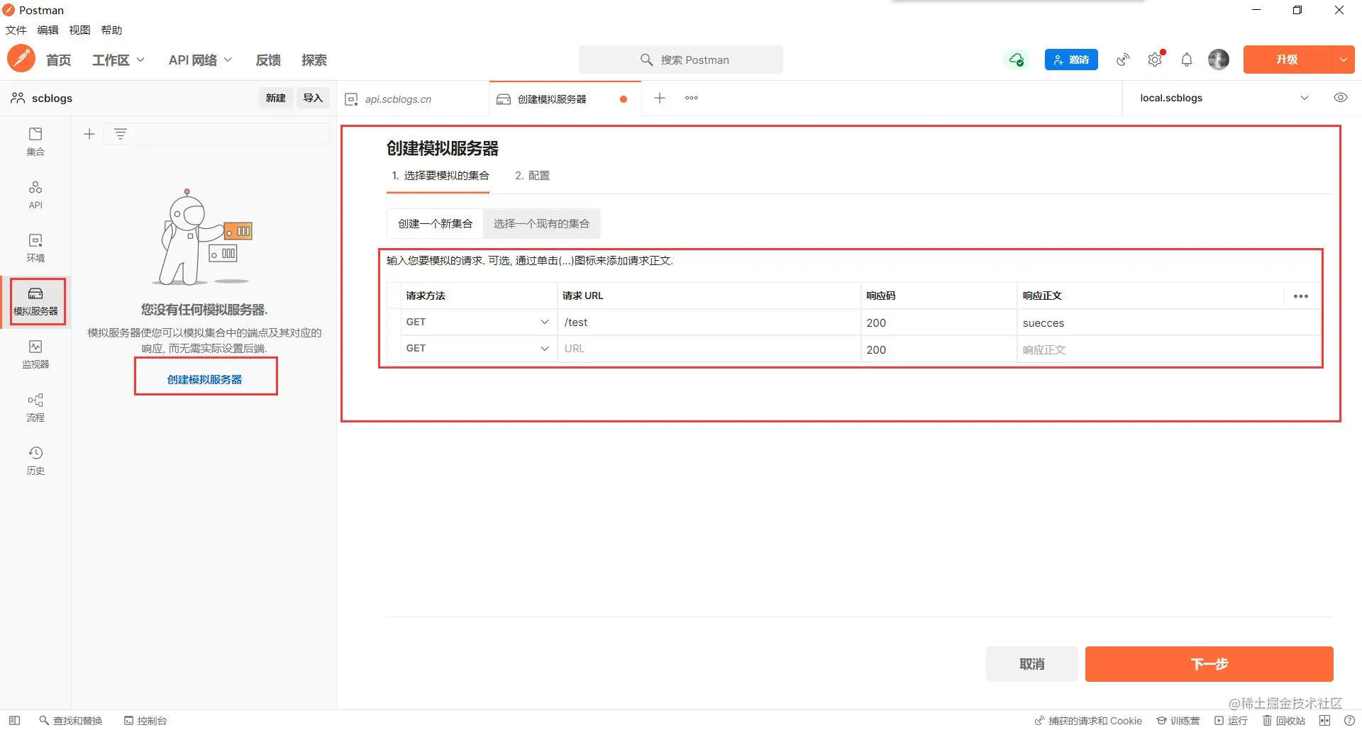Click the 创建模拟服务器 link in the sidebar
The height and width of the screenshot is (730, 1362).
pos(205,379)
